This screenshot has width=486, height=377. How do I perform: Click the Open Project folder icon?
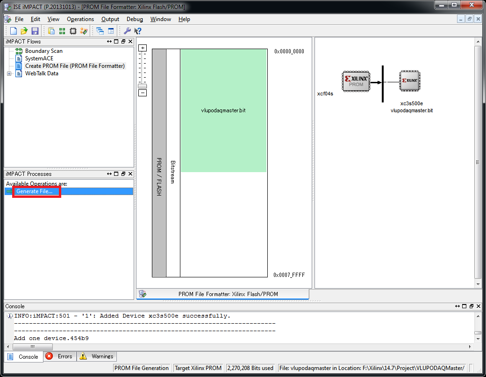pos(24,31)
